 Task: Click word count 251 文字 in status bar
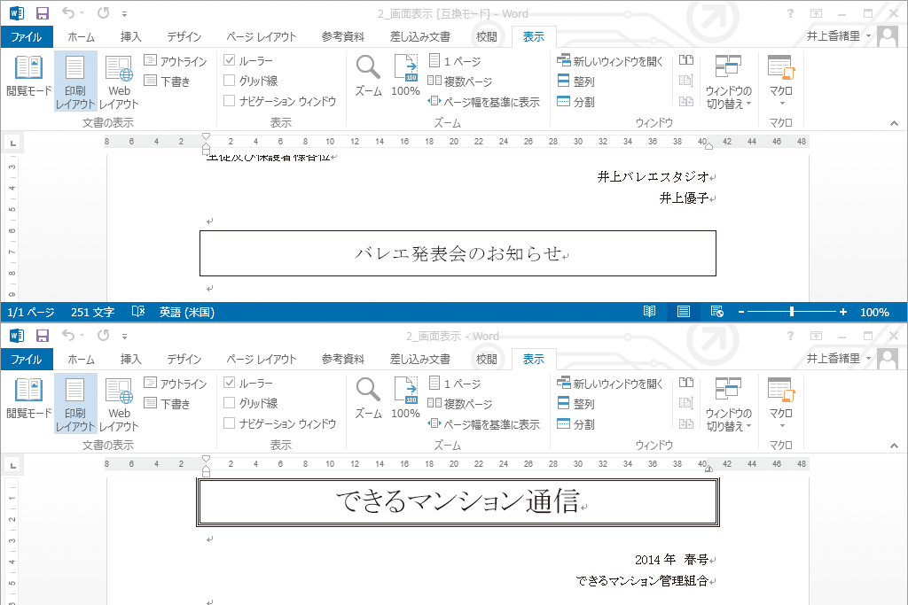(x=92, y=313)
